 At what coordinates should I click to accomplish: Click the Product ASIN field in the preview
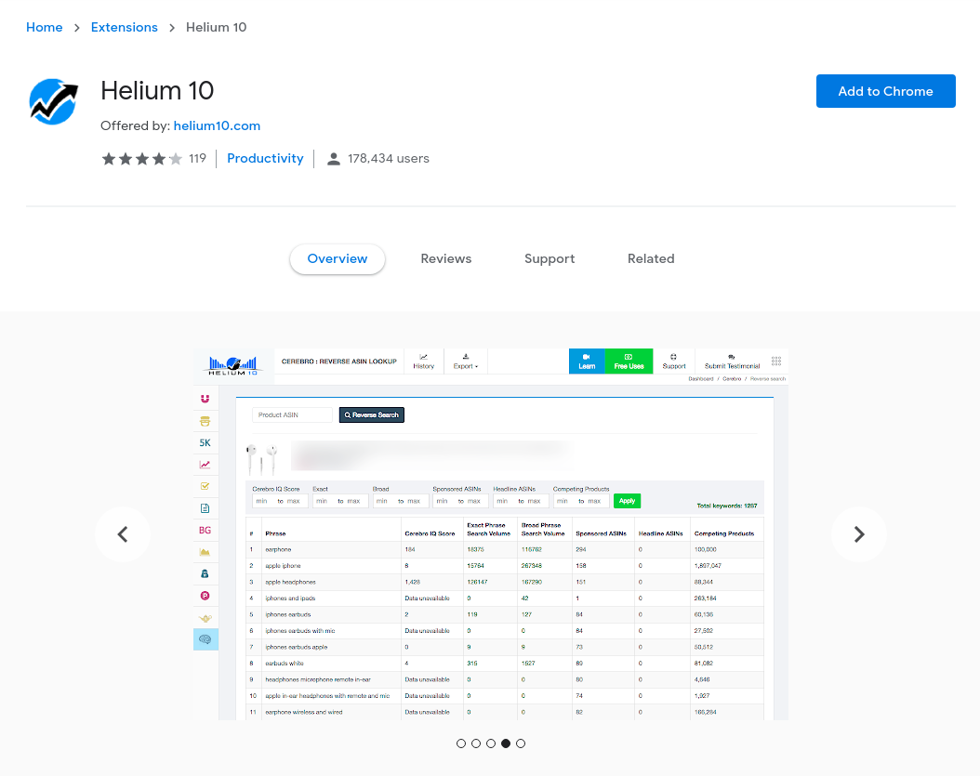[x=292, y=414]
